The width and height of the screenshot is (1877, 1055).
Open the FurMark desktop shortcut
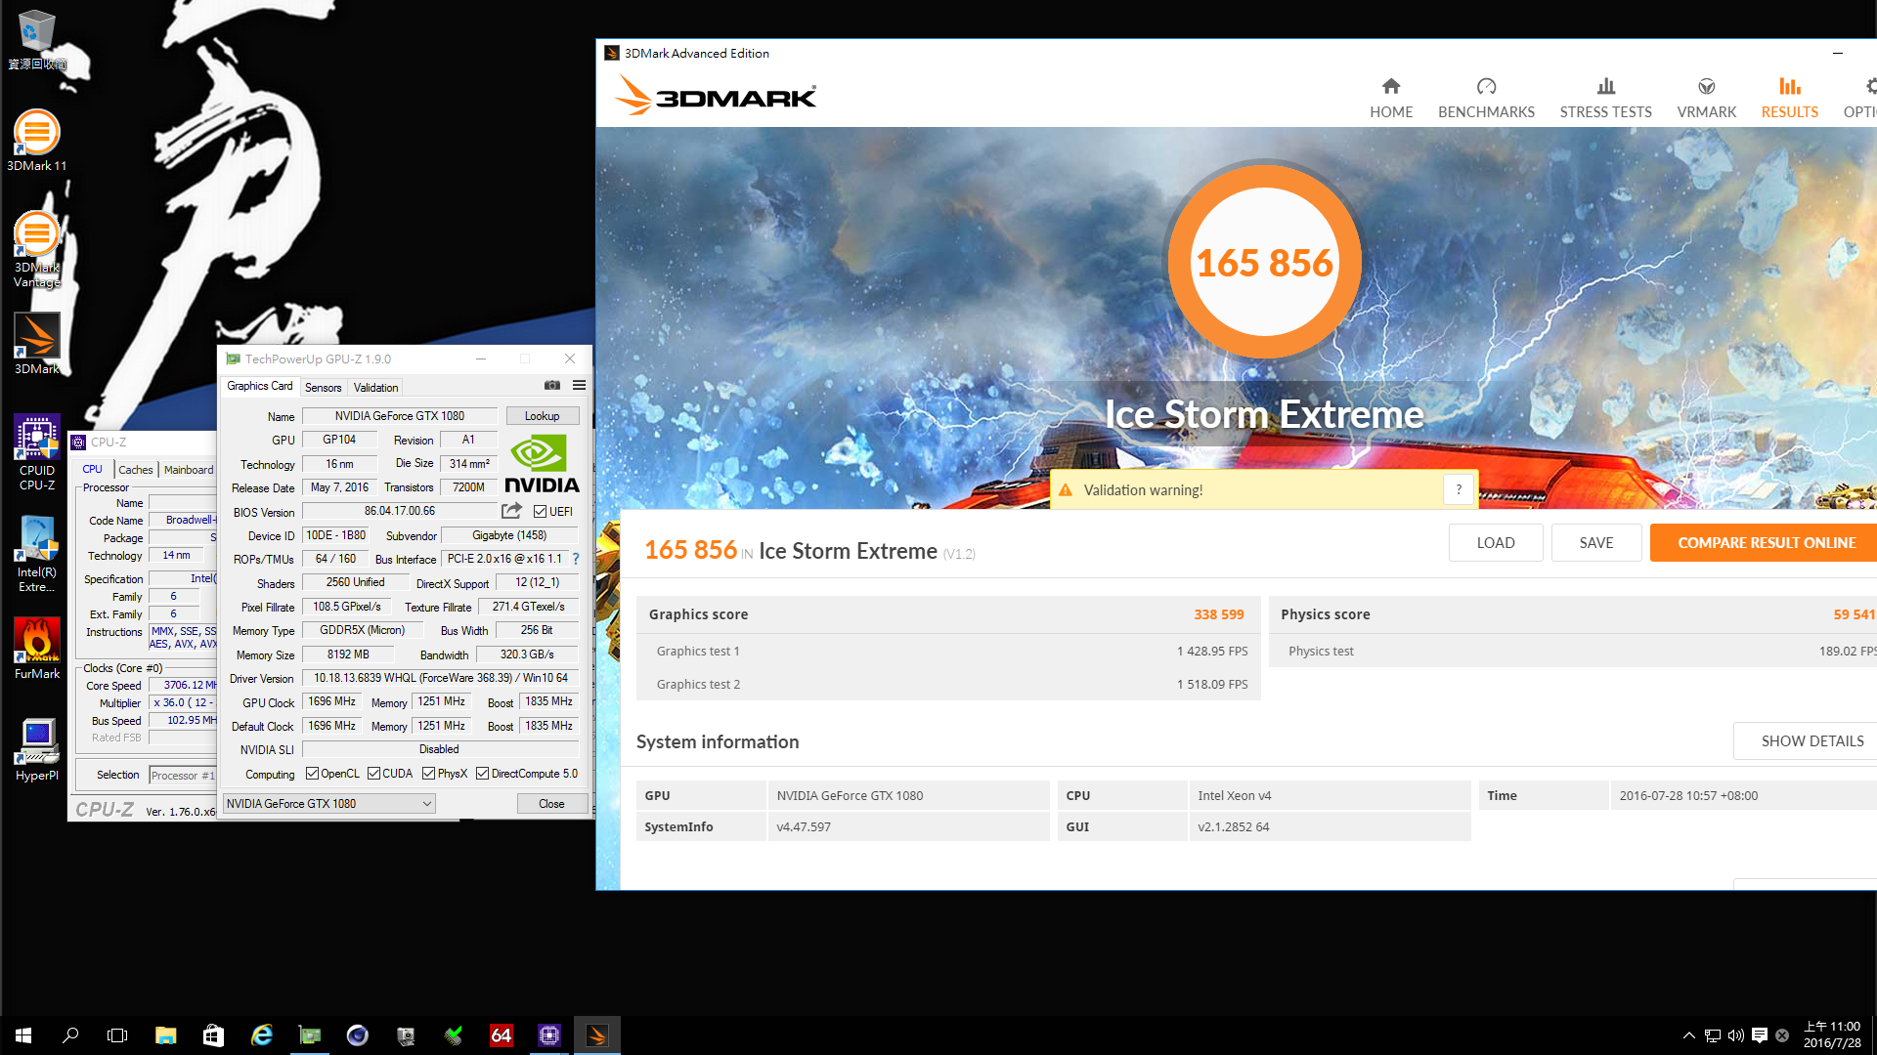point(36,649)
